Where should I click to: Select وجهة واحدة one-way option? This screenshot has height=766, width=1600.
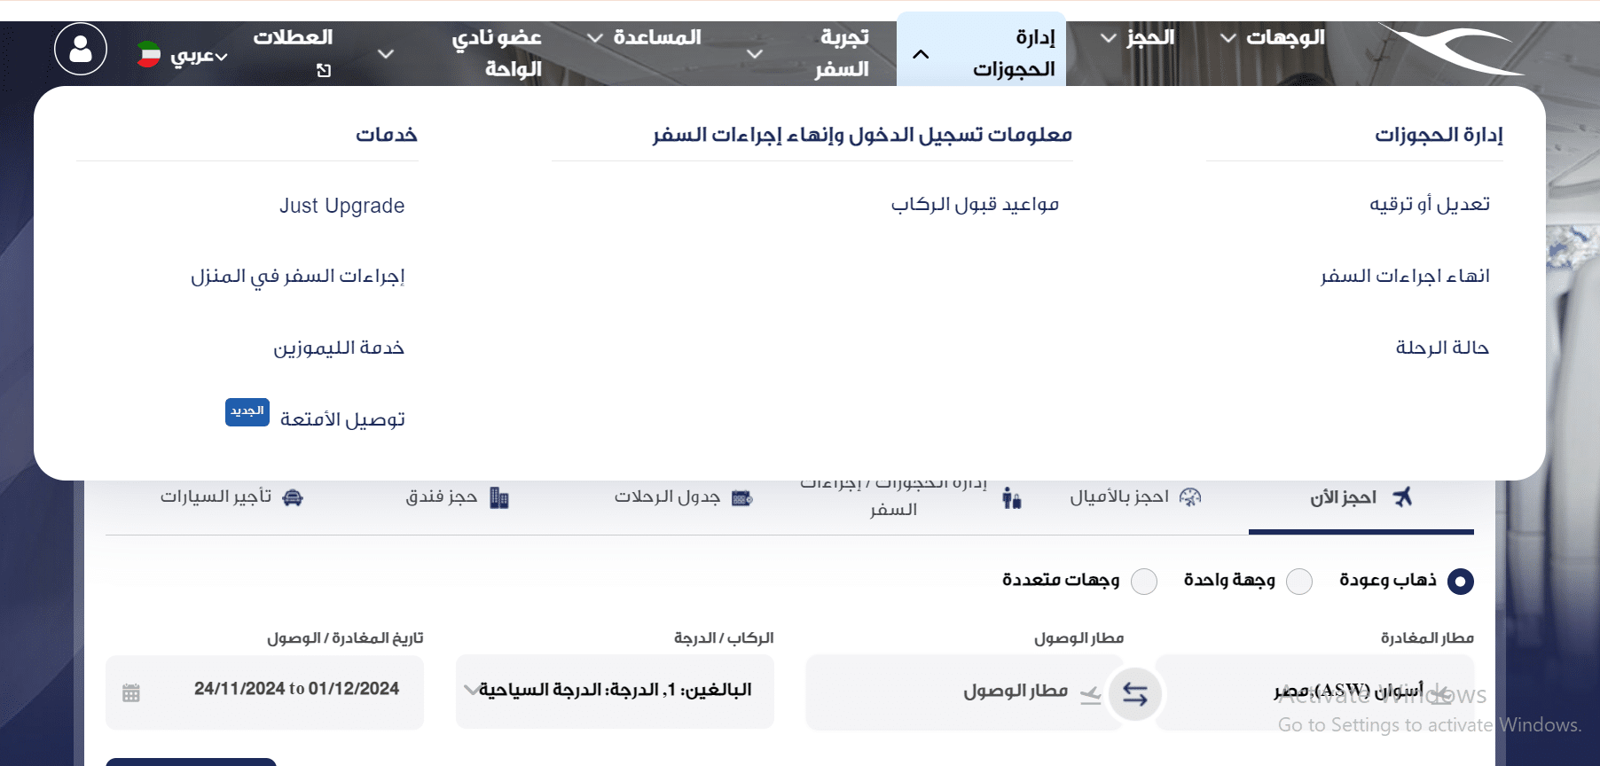pyautogui.click(x=1299, y=582)
